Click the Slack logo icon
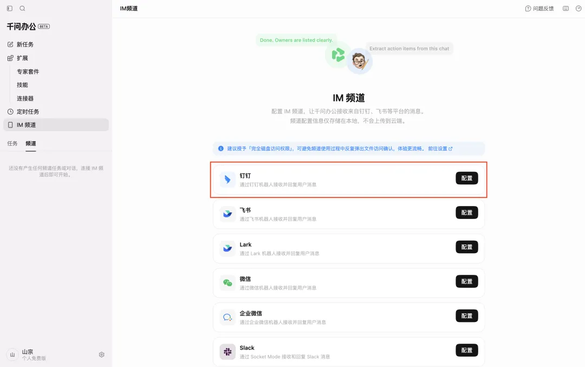The width and height of the screenshot is (585, 367). pyautogui.click(x=227, y=352)
